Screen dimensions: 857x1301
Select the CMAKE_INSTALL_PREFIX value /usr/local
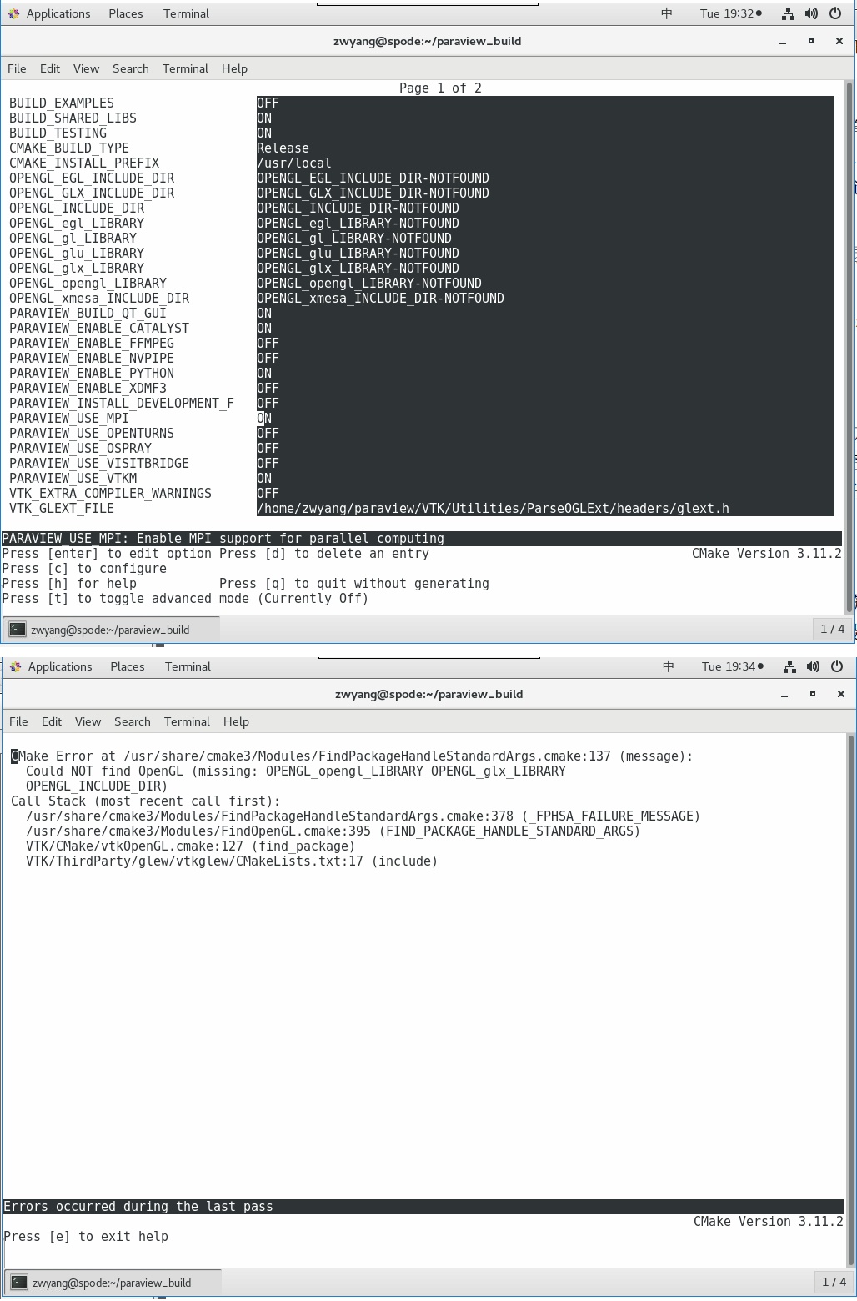pos(293,163)
